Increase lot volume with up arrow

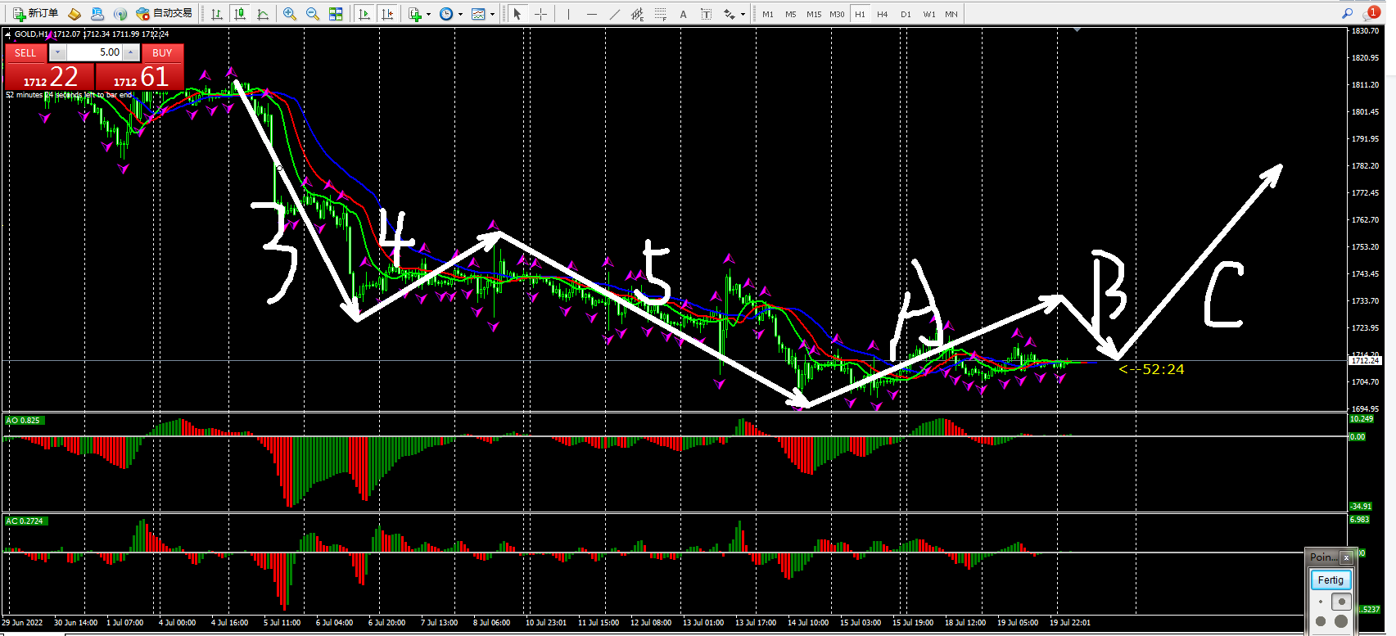click(x=131, y=52)
